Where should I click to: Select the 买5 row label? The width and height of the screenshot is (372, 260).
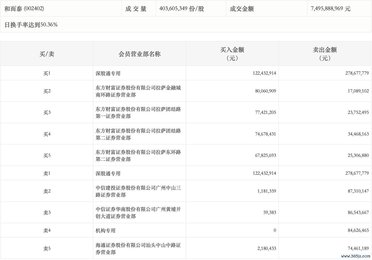pos(47,156)
